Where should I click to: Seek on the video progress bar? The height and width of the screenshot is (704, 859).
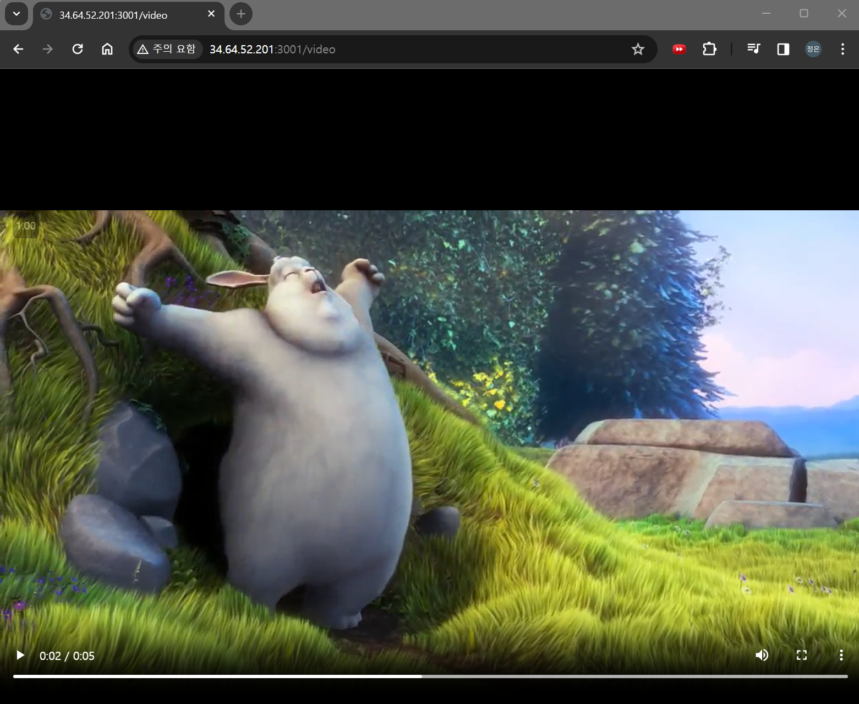point(430,676)
